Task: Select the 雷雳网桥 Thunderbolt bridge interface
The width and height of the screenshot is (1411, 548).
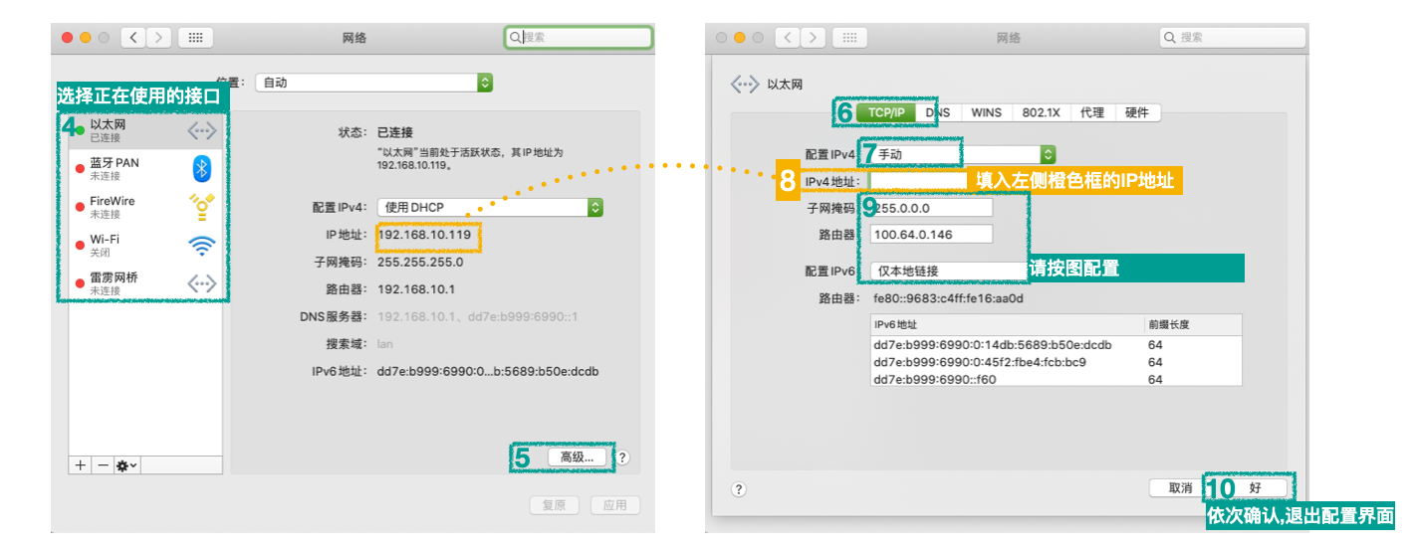Action: pyautogui.click(x=139, y=283)
